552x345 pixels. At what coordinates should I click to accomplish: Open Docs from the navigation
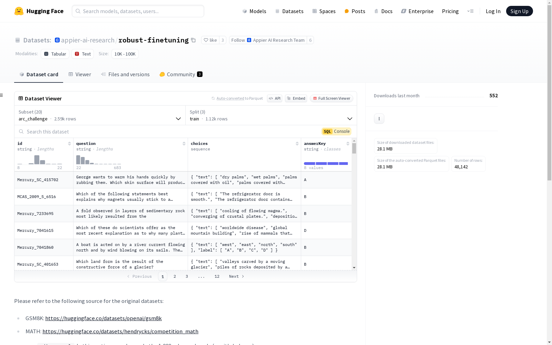(x=383, y=11)
